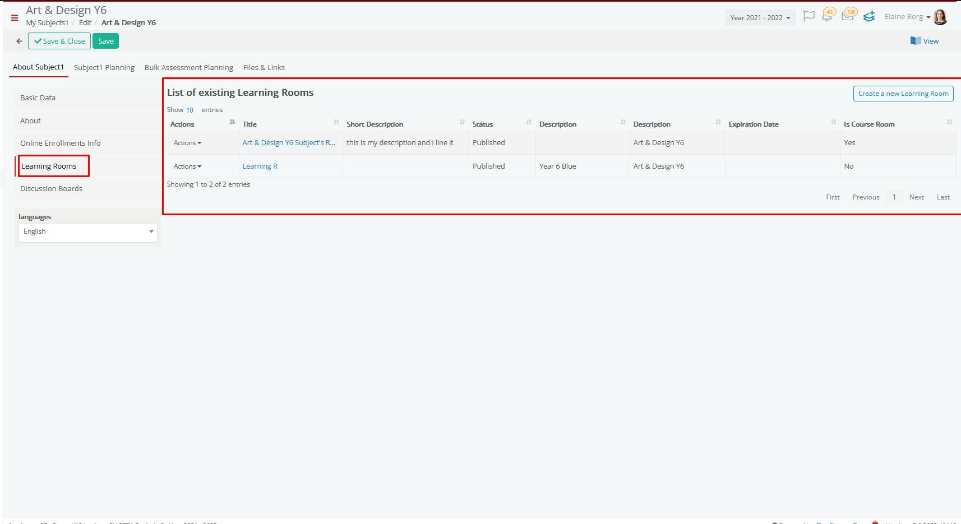Go to the Last page
Screen dimensions: 961x524
pos(943,197)
